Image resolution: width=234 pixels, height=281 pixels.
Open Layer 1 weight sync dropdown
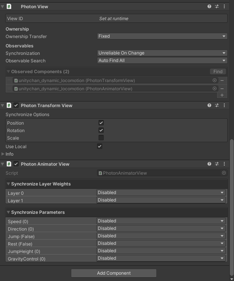coord(161,200)
